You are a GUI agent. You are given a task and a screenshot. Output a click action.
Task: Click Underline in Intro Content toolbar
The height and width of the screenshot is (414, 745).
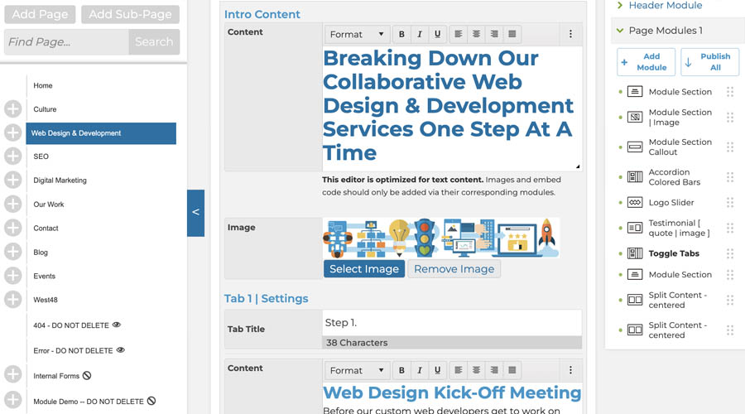437,34
